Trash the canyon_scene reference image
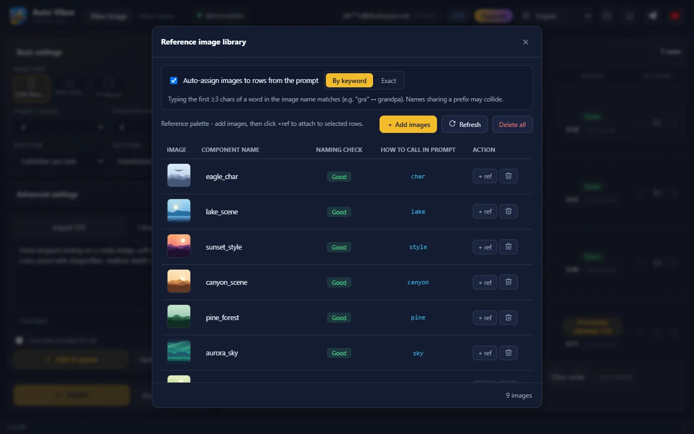Screen dimensions: 694x434 click(509, 282)
